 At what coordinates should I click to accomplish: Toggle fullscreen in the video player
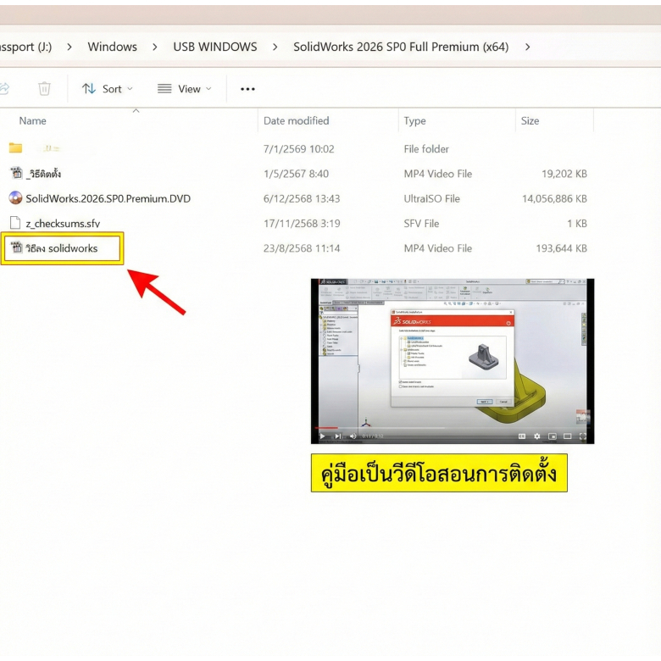pos(583,436)
